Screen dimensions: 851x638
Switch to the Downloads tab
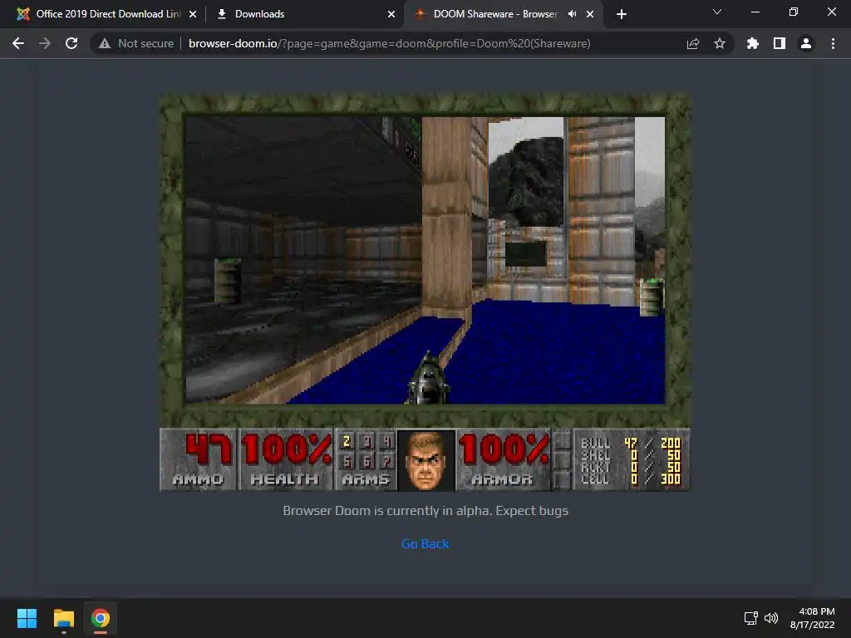[x=304, y=14]
